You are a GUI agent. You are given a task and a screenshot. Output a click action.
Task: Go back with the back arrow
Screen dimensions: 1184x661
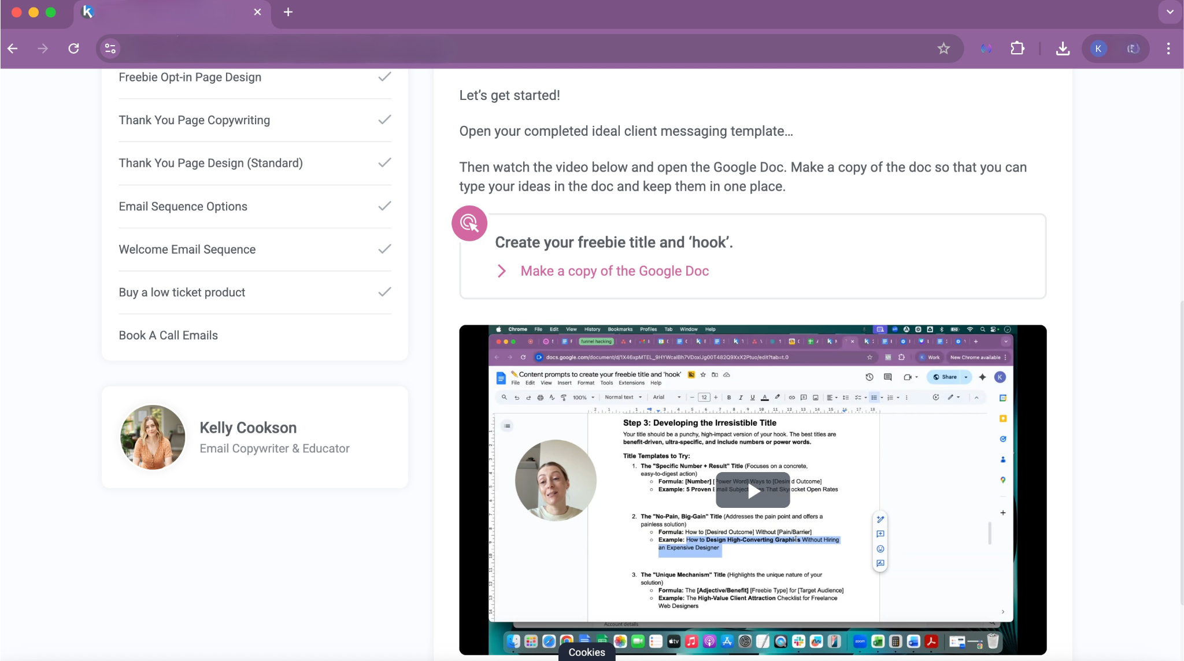pos(13,49)
